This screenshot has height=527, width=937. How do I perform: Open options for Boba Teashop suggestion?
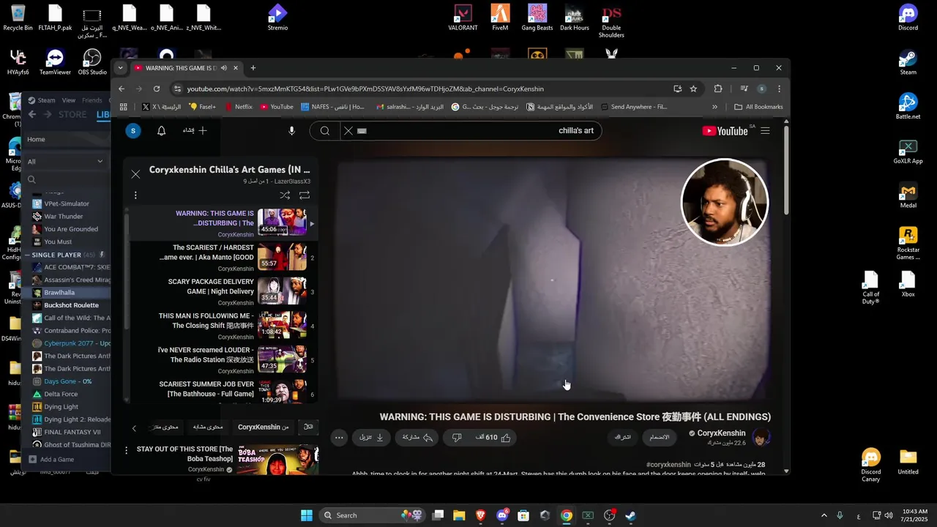click(x=126, y=450)
